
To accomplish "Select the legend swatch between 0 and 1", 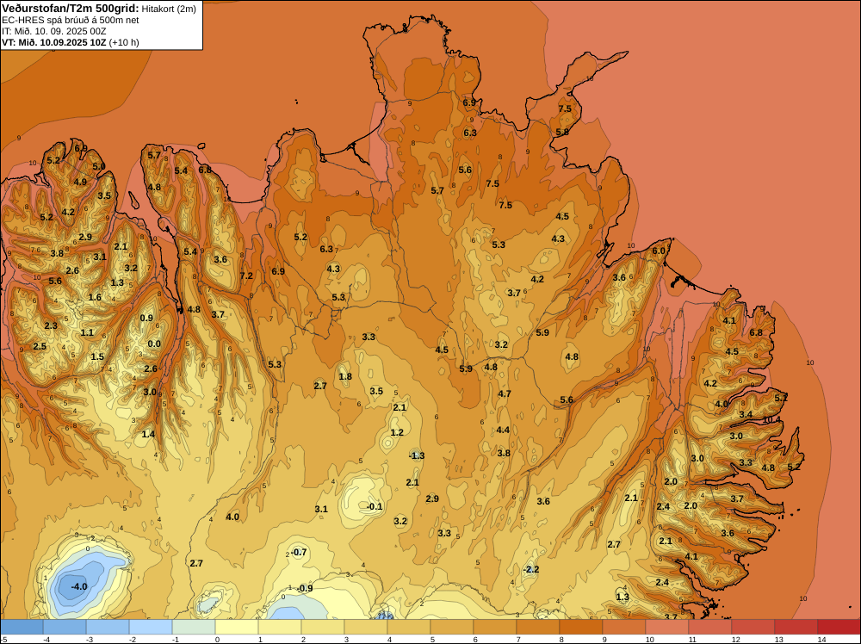I will click(x=237, y=627).
